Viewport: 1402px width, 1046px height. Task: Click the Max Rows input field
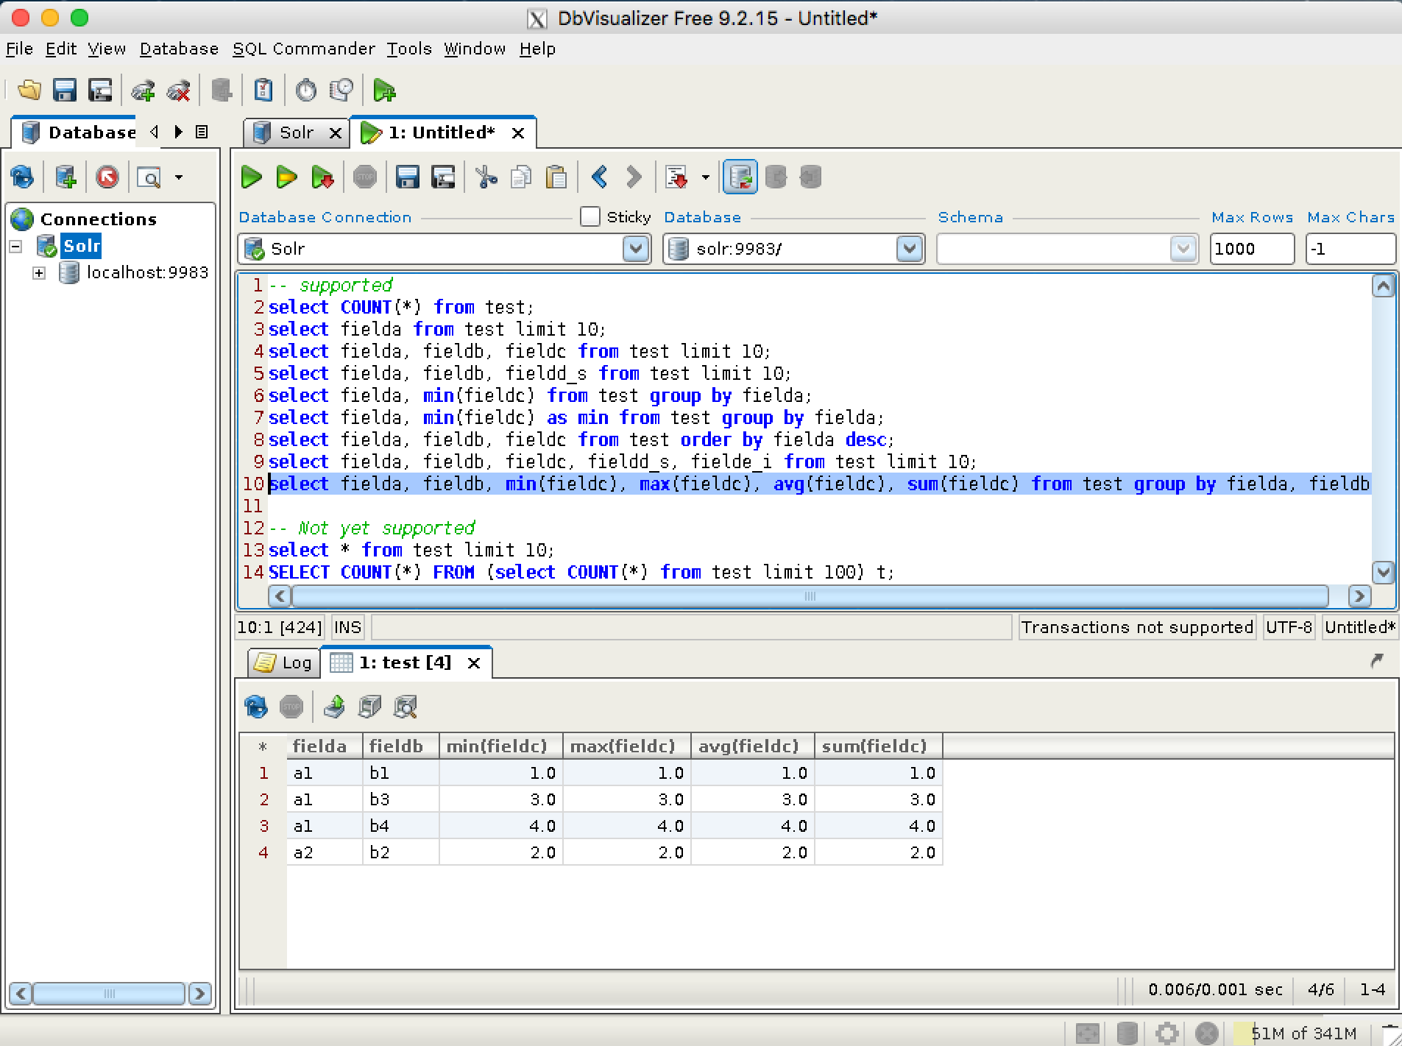pyautogui.click(x=1251, y=249)
